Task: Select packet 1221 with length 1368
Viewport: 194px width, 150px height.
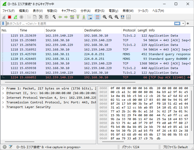Action: tap(95, 63)
